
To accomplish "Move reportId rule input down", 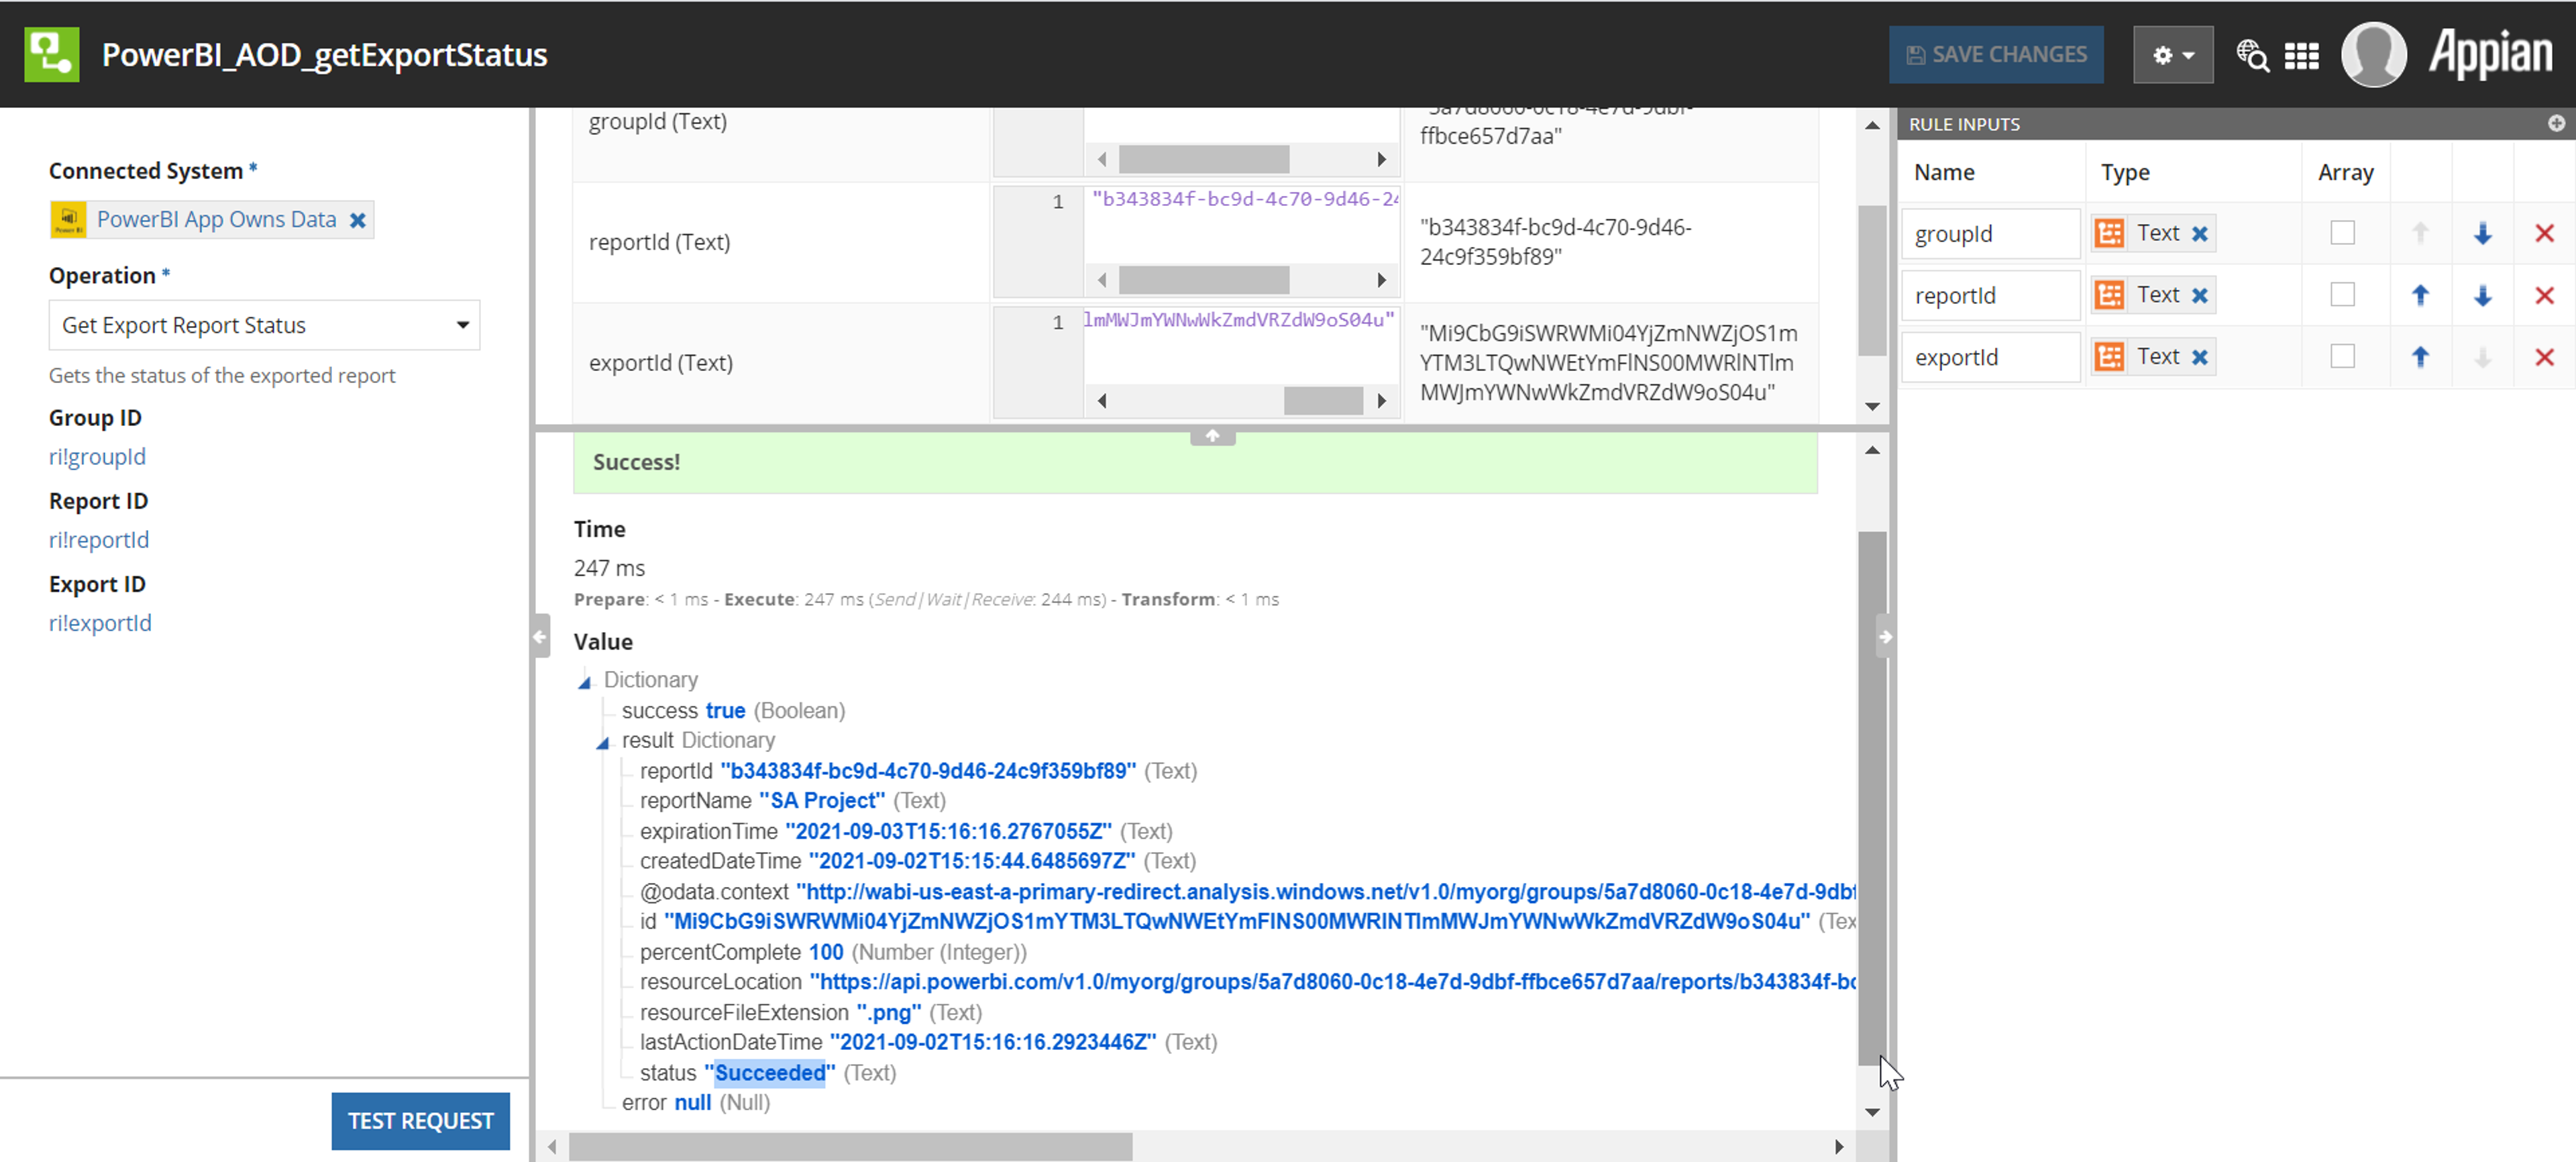I will pyautogui.click(x=2482, y=295).
